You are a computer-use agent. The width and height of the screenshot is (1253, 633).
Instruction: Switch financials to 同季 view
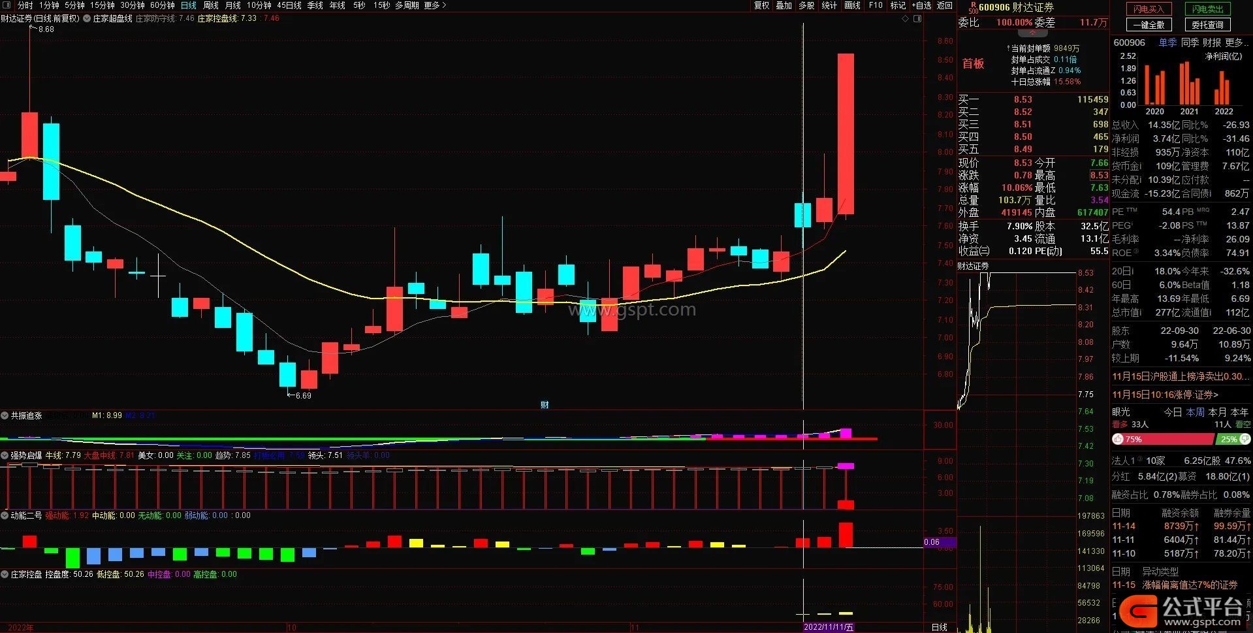(x=1190, y=42)
